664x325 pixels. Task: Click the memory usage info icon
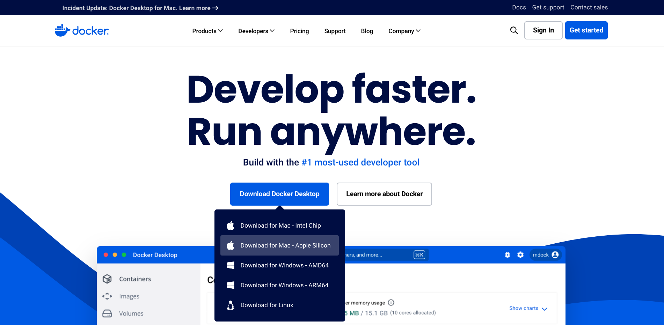tap(391, 303)
